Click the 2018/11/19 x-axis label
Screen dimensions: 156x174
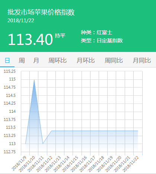point(105,164)
